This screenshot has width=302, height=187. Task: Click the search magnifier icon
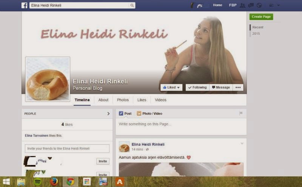pyautogui.click(x=132, y=6)
